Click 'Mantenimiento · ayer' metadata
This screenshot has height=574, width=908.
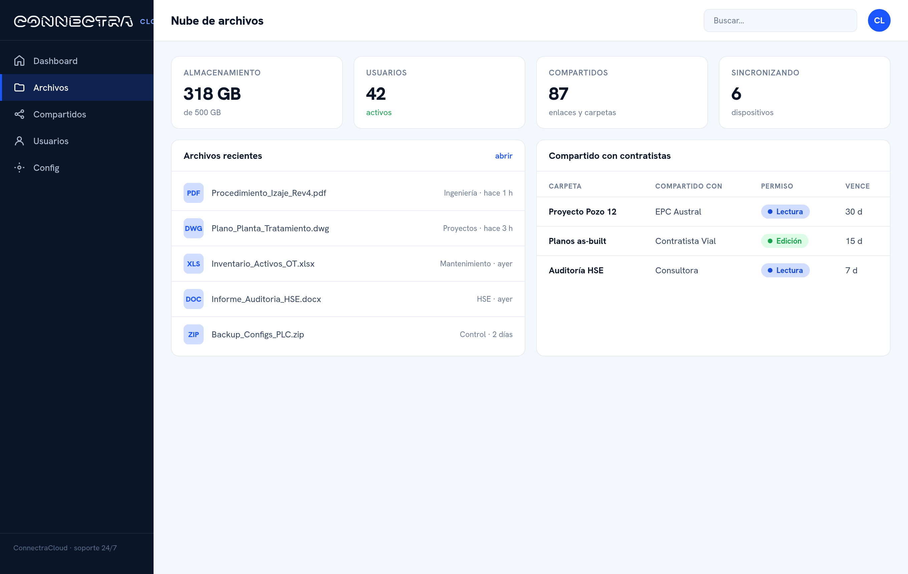[476, 264]
